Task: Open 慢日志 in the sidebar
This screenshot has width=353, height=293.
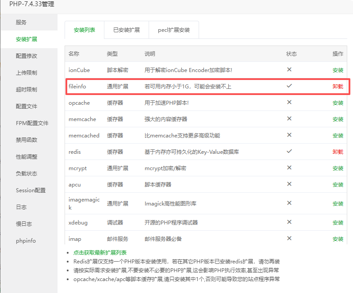Action: [x=24, y=224]
